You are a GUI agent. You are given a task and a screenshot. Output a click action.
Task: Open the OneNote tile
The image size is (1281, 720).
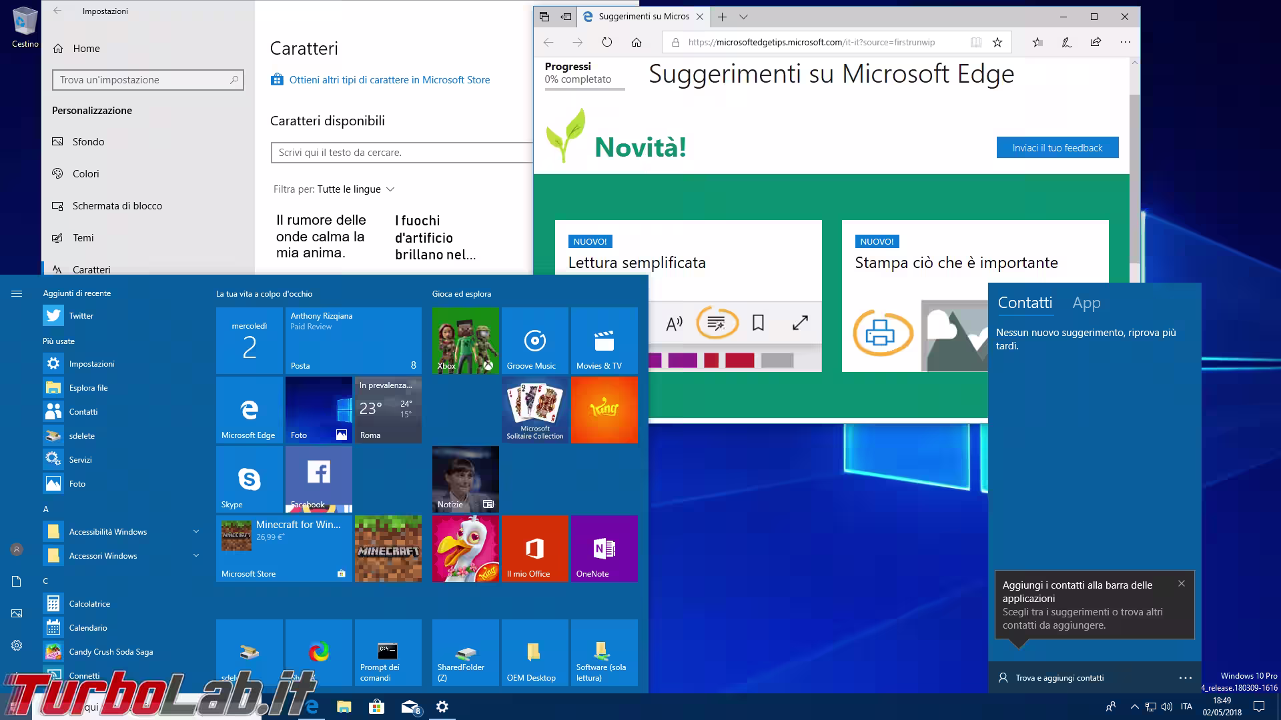click(x=604, y=548)
